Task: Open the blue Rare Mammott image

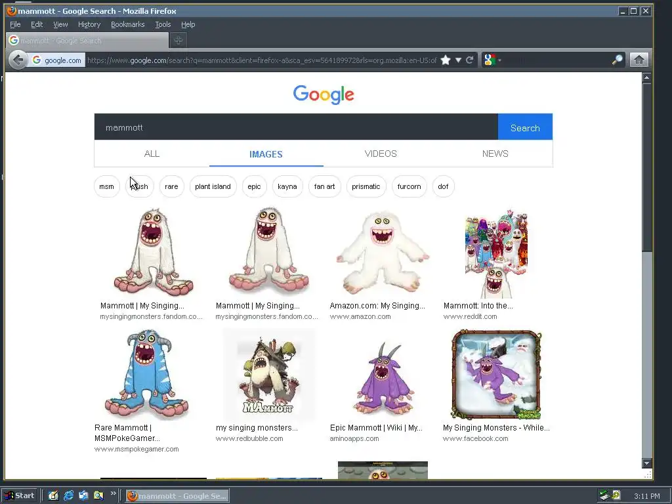Action: 146,373
